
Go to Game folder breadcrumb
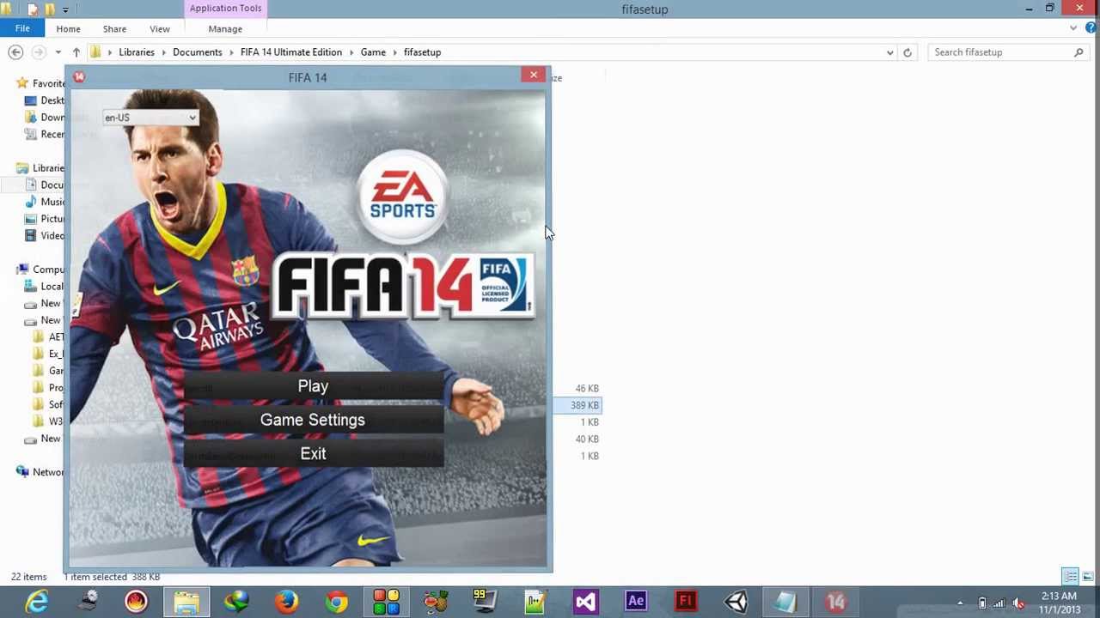coord(373,52)
